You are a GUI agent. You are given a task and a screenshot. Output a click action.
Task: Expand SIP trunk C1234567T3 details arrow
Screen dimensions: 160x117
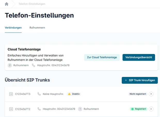tap(151, 94)
